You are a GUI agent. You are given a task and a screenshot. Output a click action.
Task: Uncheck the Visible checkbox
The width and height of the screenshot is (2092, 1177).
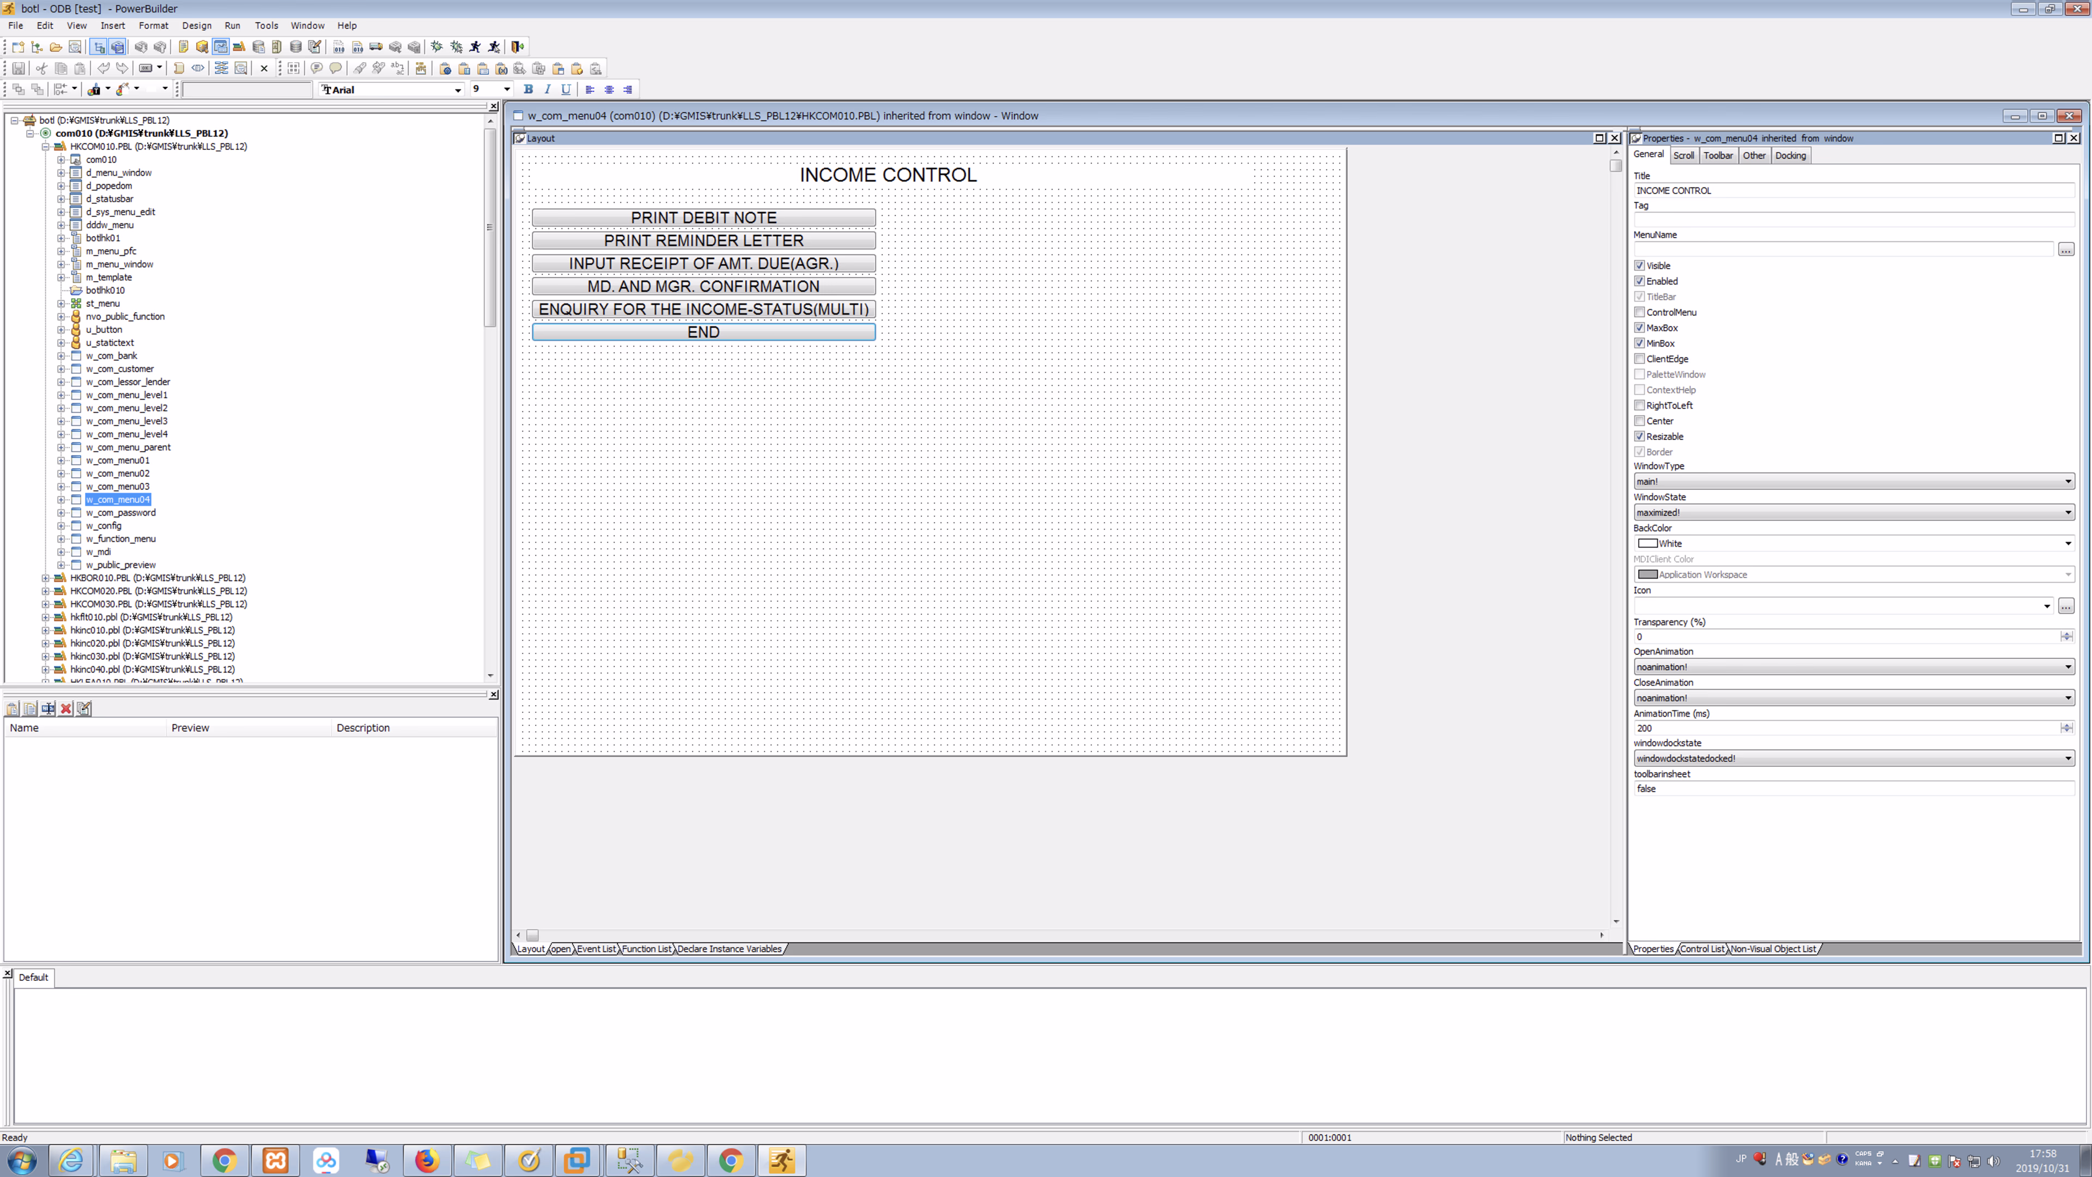[1639, 265]
